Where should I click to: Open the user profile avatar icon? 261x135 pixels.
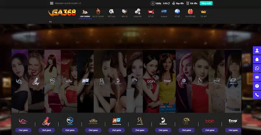coord(153,3)
